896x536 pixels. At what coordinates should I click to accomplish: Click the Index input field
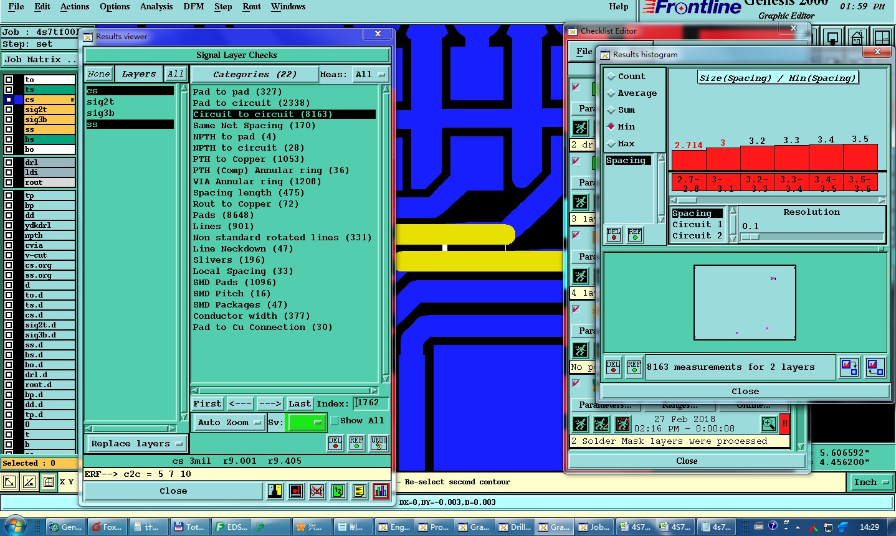click(x=371, y=403)
